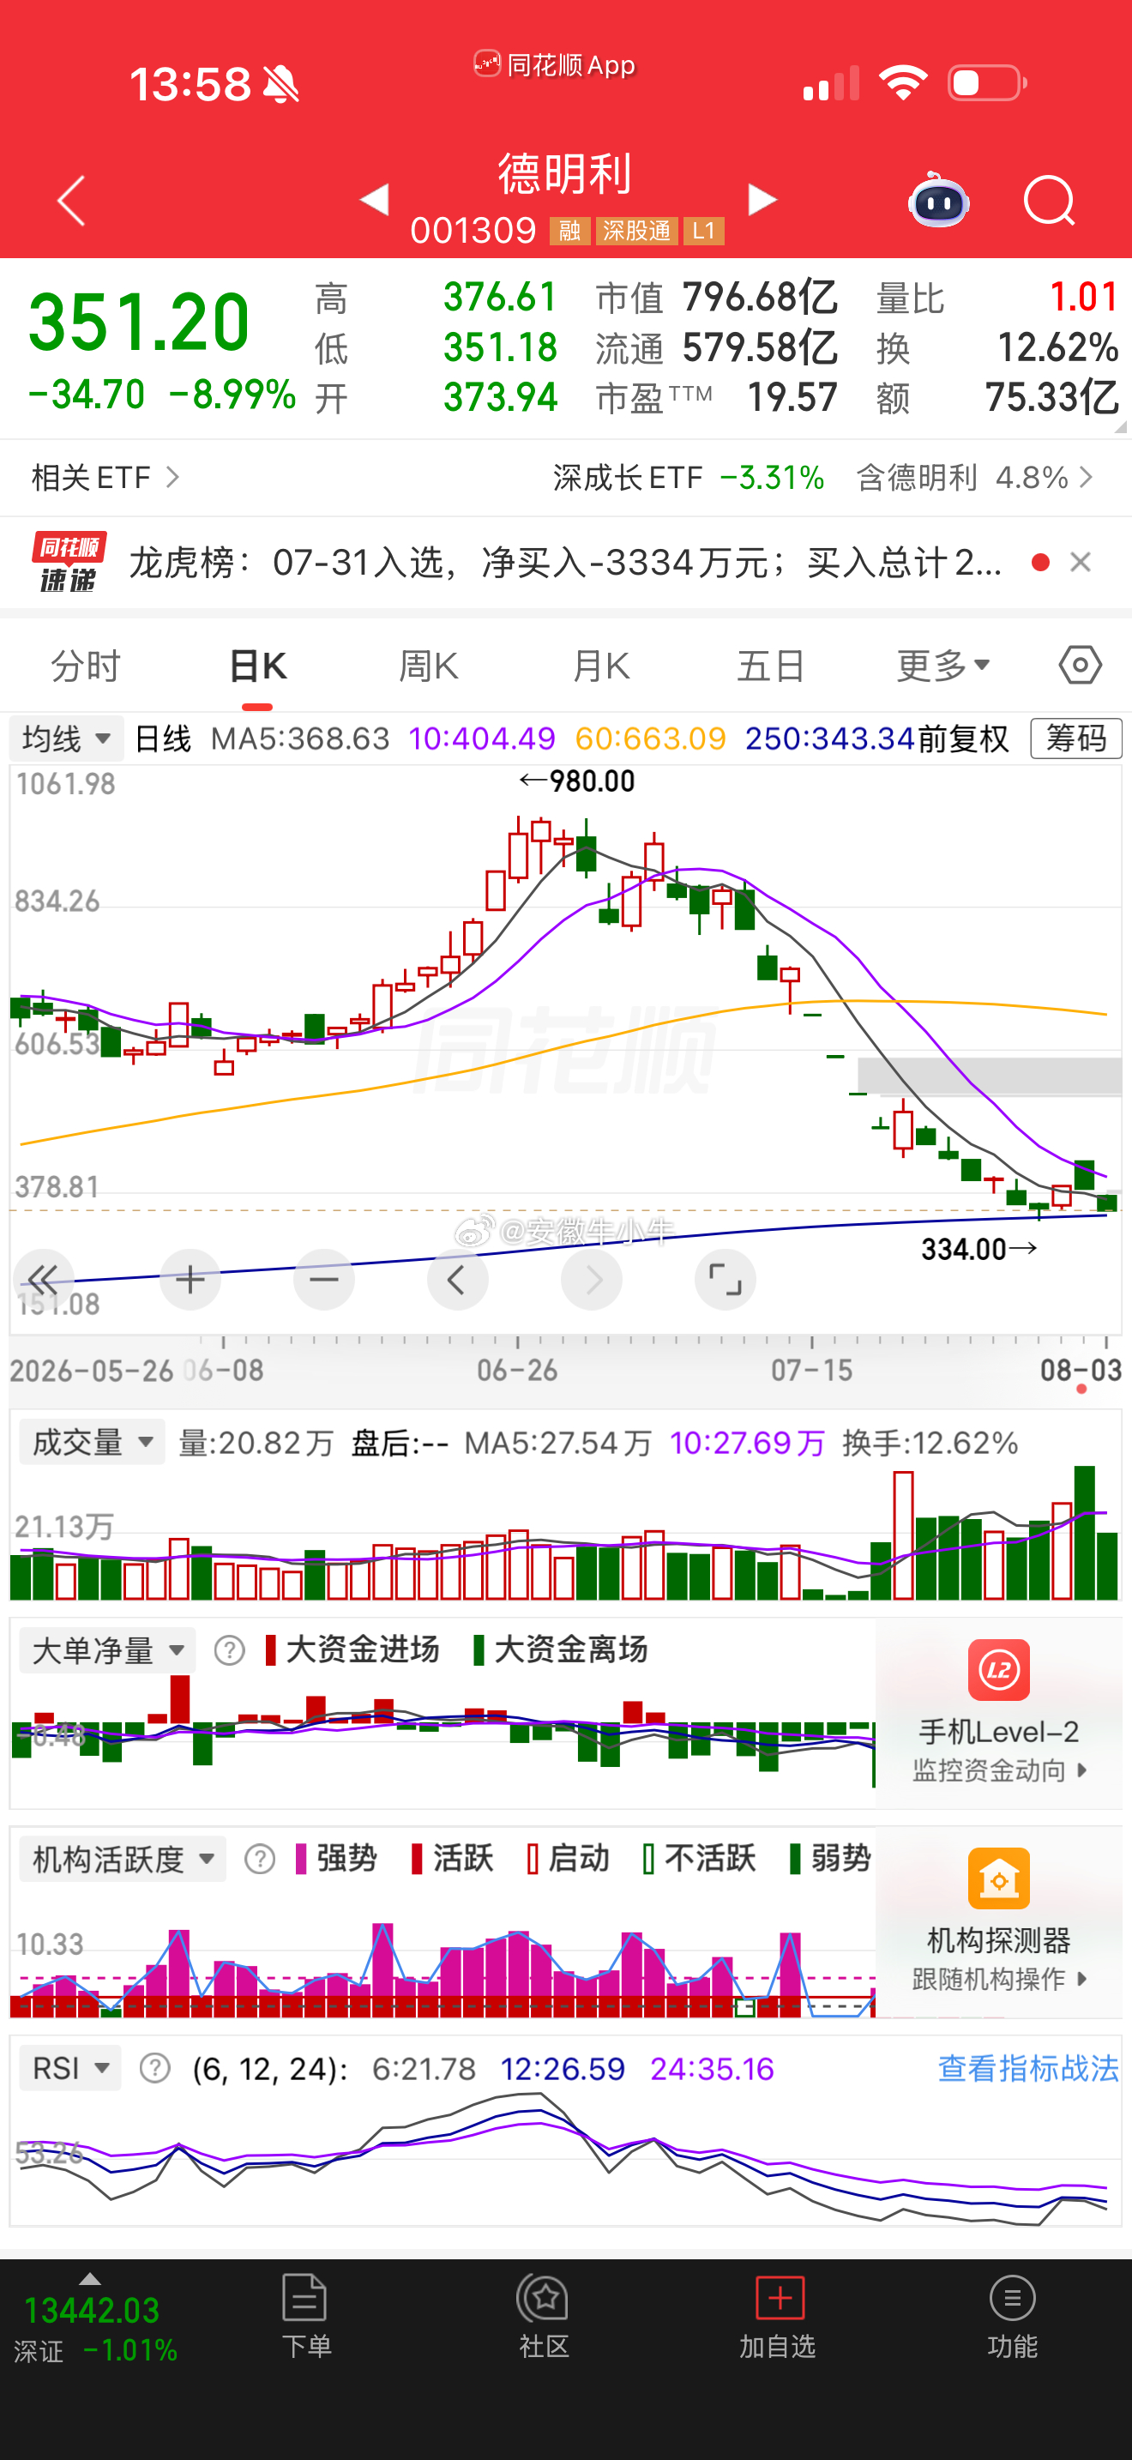This screenshot has width=1132, height=2460.
Task: Go to previous stock with left triangle
Action: coord(374,199)
